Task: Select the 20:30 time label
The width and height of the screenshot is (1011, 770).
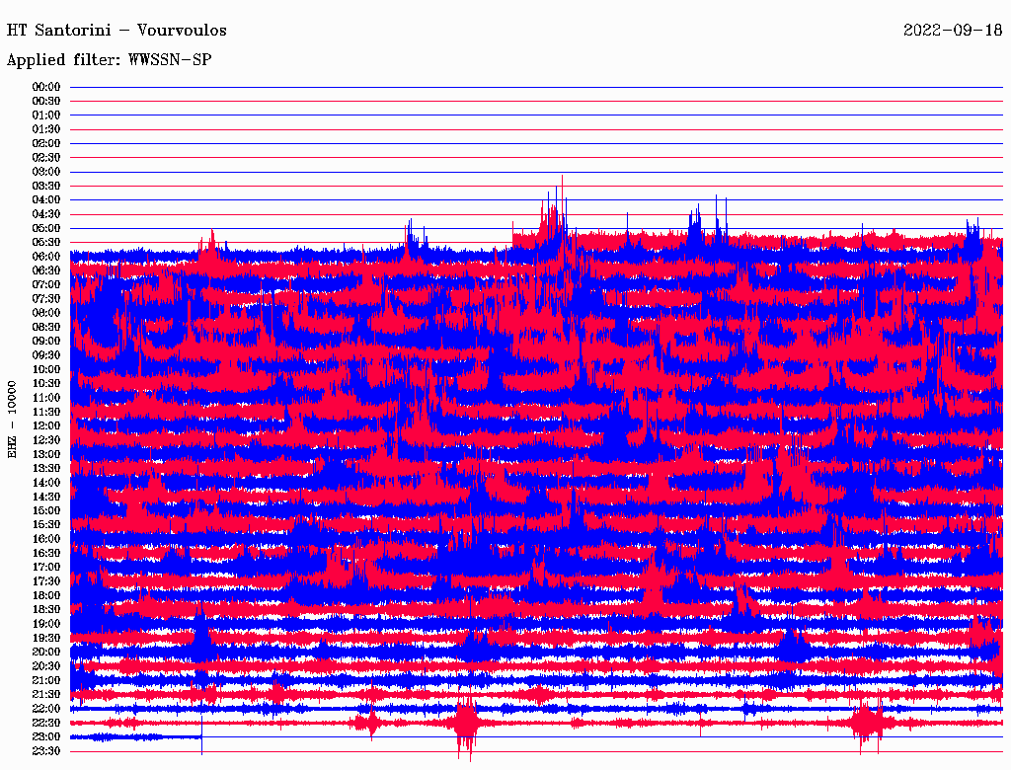Action: coord(46,666)
